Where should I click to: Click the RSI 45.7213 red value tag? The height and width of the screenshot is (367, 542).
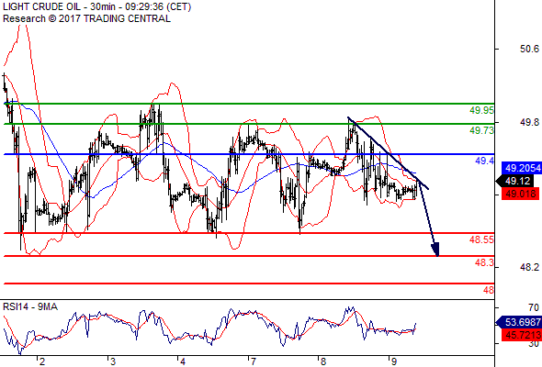[521, 335]
